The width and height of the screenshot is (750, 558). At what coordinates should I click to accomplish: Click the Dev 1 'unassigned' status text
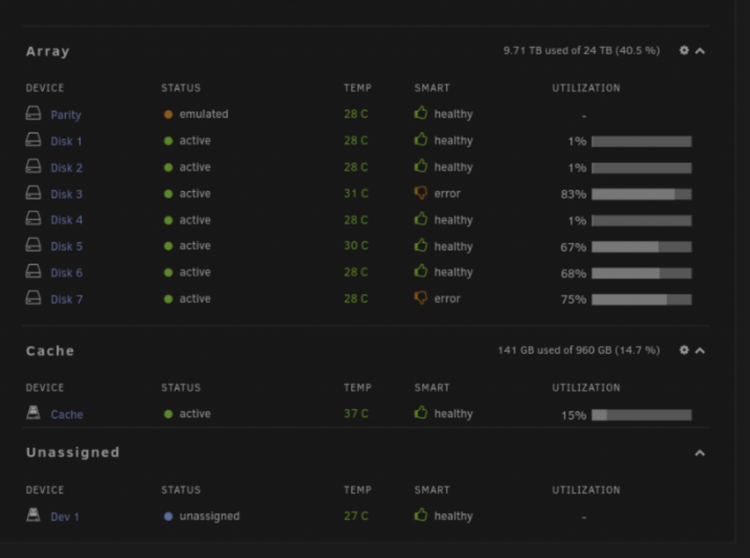(x=209, y=517)
